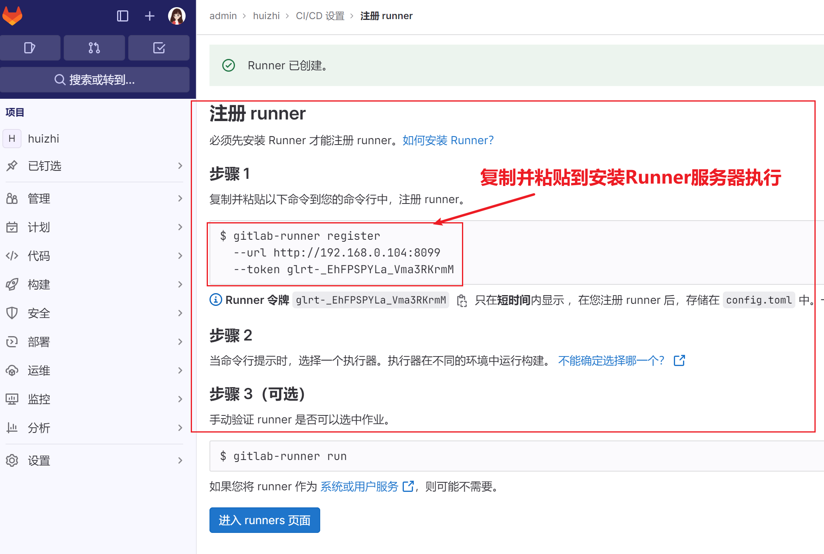
Task: Open the merge requests shortcut icon
Action: [94, 48]
